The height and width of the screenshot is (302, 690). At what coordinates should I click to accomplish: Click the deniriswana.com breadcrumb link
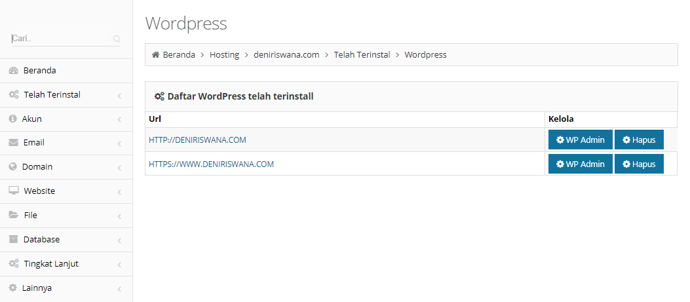tap(286, 55)
